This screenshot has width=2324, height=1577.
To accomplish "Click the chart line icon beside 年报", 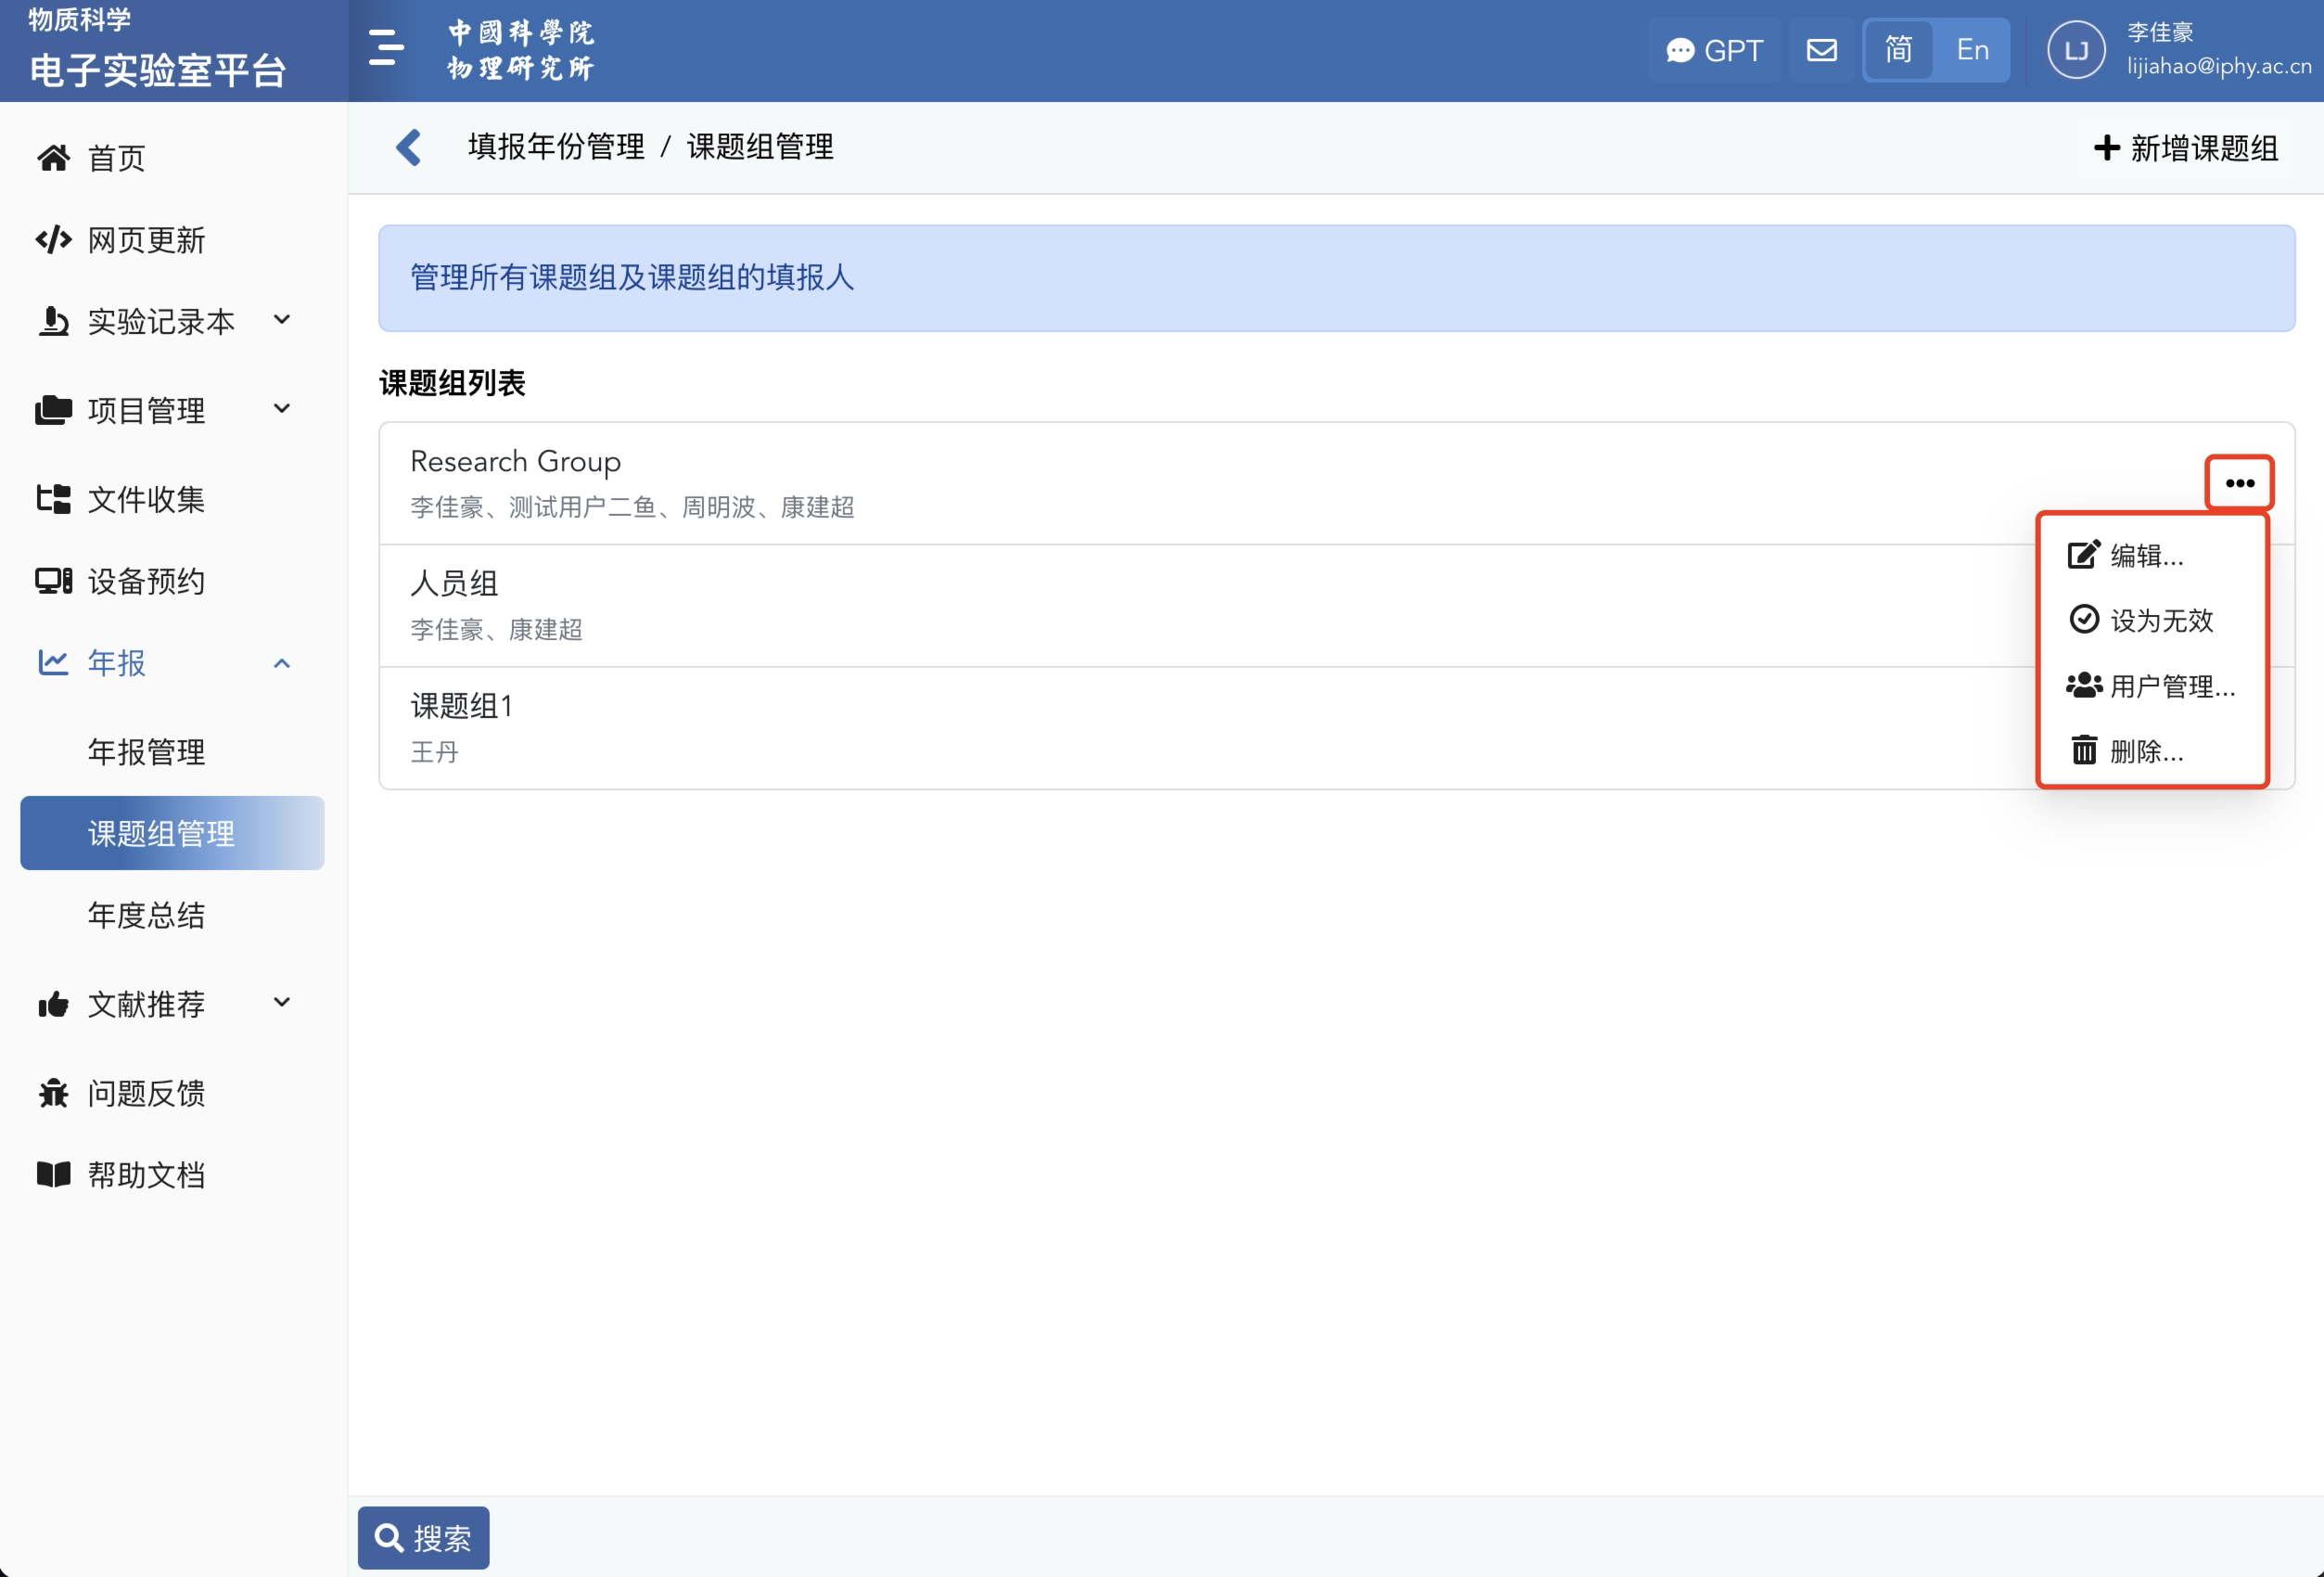I will point(53,662).
